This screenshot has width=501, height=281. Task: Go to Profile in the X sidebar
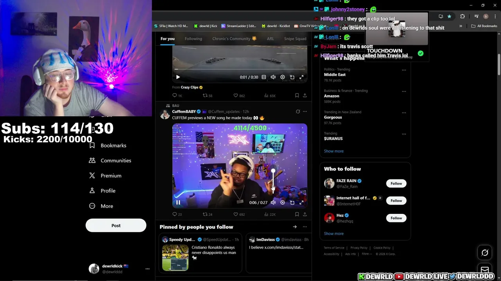point(103,191)
